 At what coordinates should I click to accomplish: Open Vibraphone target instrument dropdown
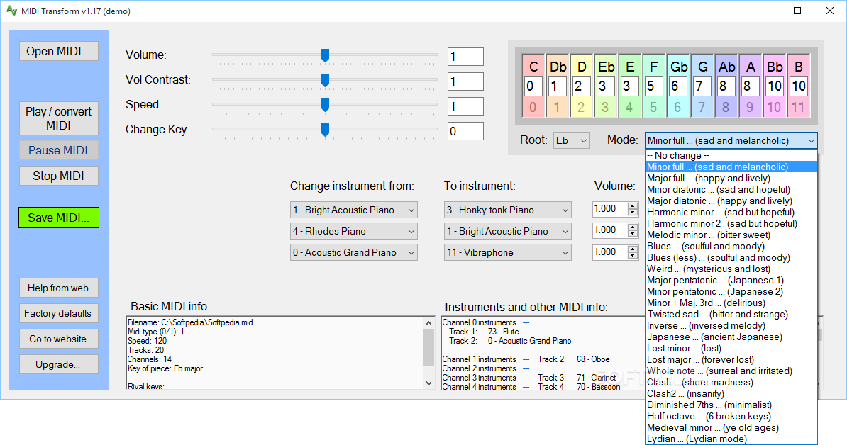coord(508,252)
